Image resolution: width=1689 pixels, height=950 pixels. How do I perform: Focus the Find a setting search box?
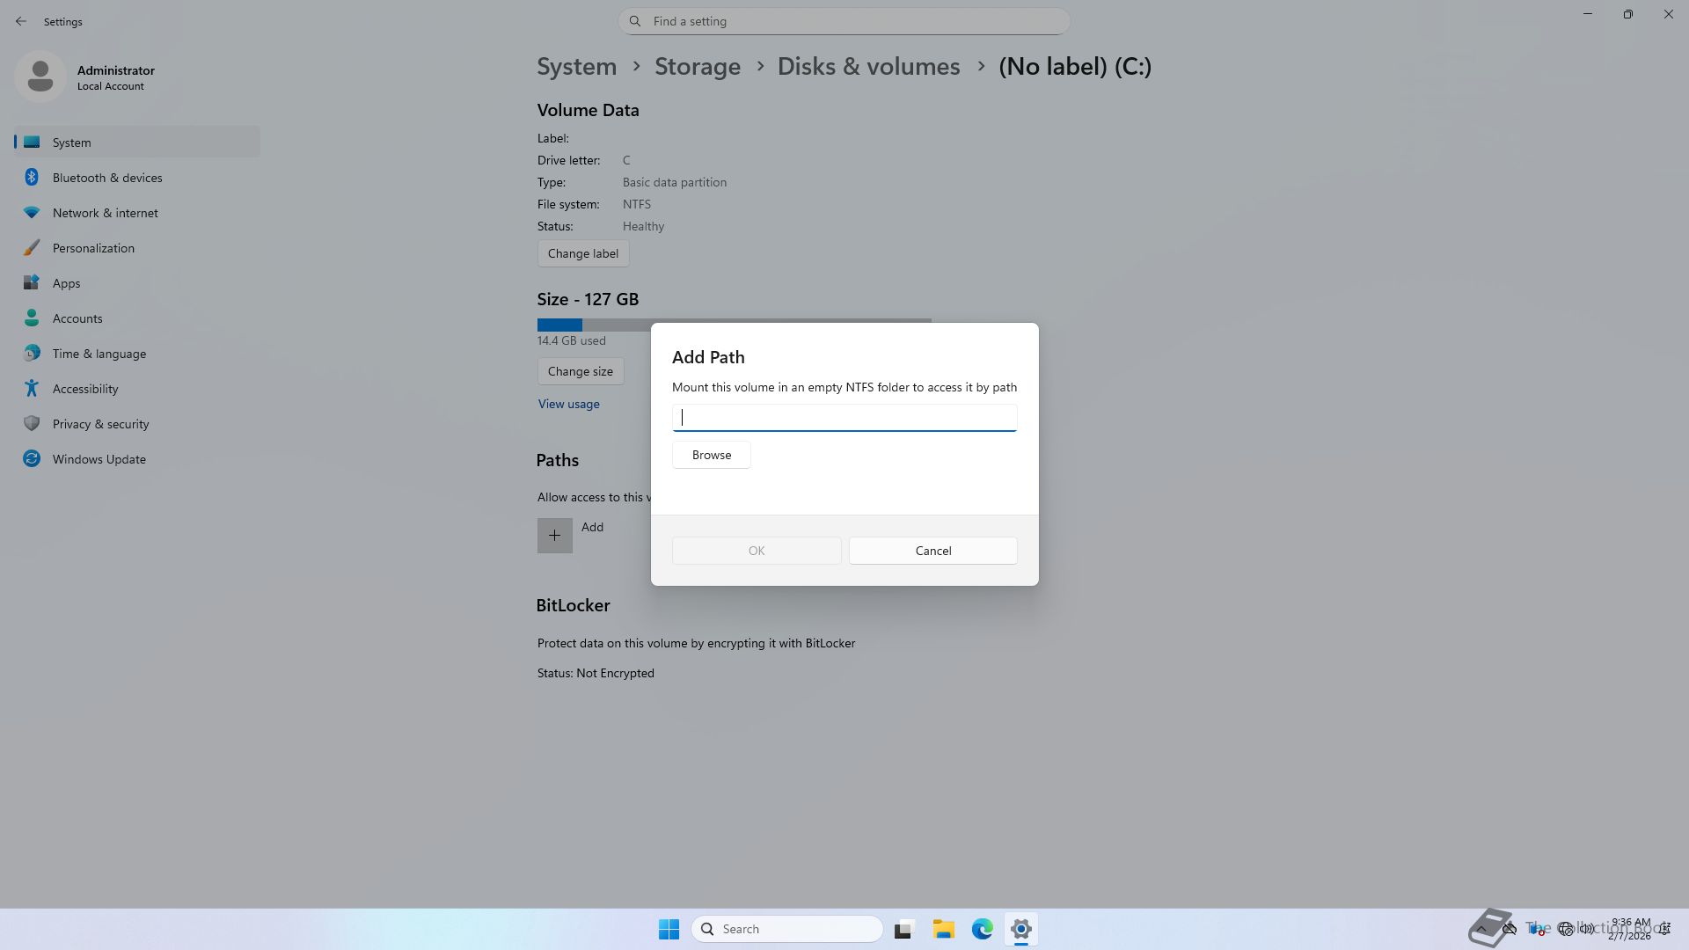pos(844,21)
